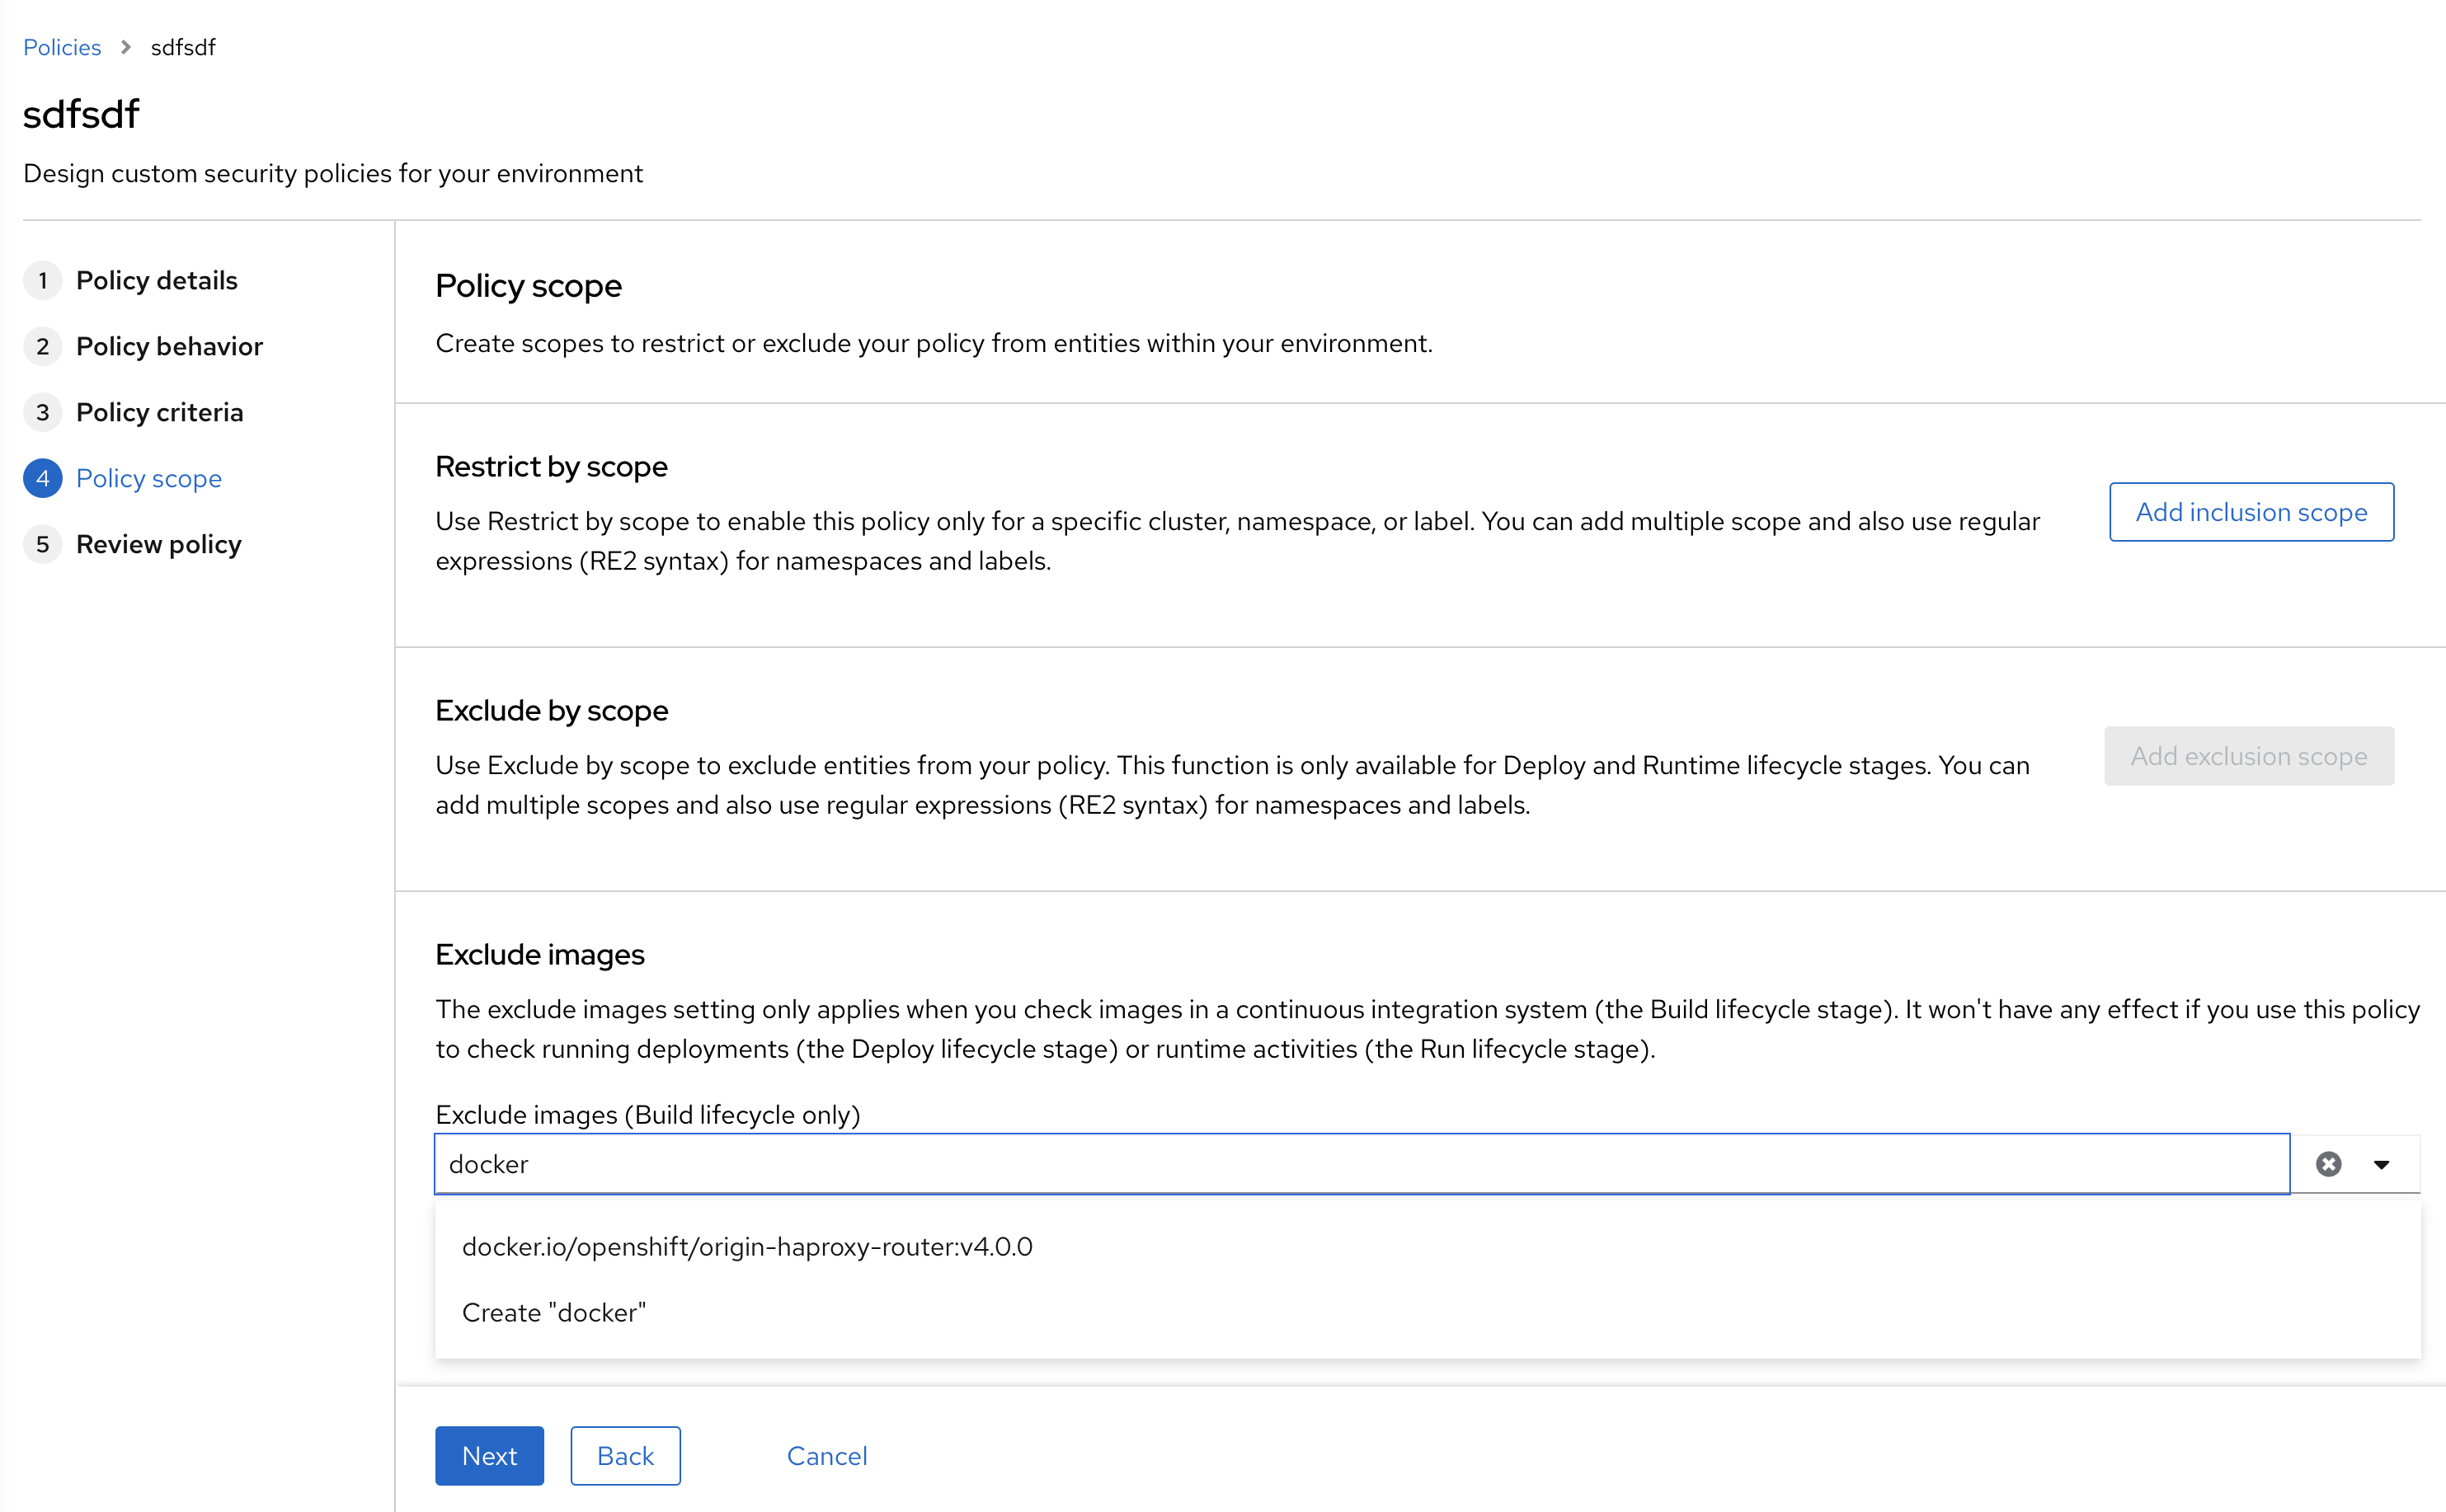Click the Back button
Image resolution: width=2446 pixels, height=1512 pixels.
coord(624,1455)
